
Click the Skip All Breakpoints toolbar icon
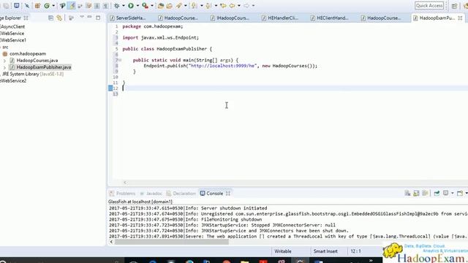point(27,5)
